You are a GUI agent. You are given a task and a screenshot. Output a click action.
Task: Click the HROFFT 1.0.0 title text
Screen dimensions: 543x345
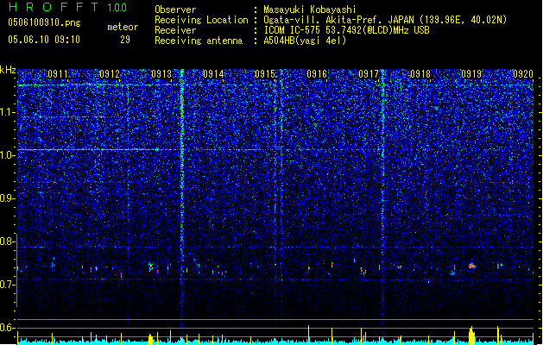[x=67, y=7]
